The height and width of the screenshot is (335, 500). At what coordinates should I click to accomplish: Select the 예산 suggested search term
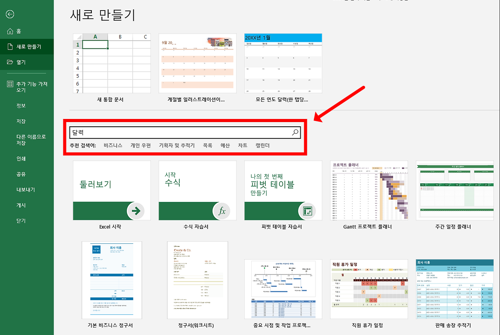(225, 145)
